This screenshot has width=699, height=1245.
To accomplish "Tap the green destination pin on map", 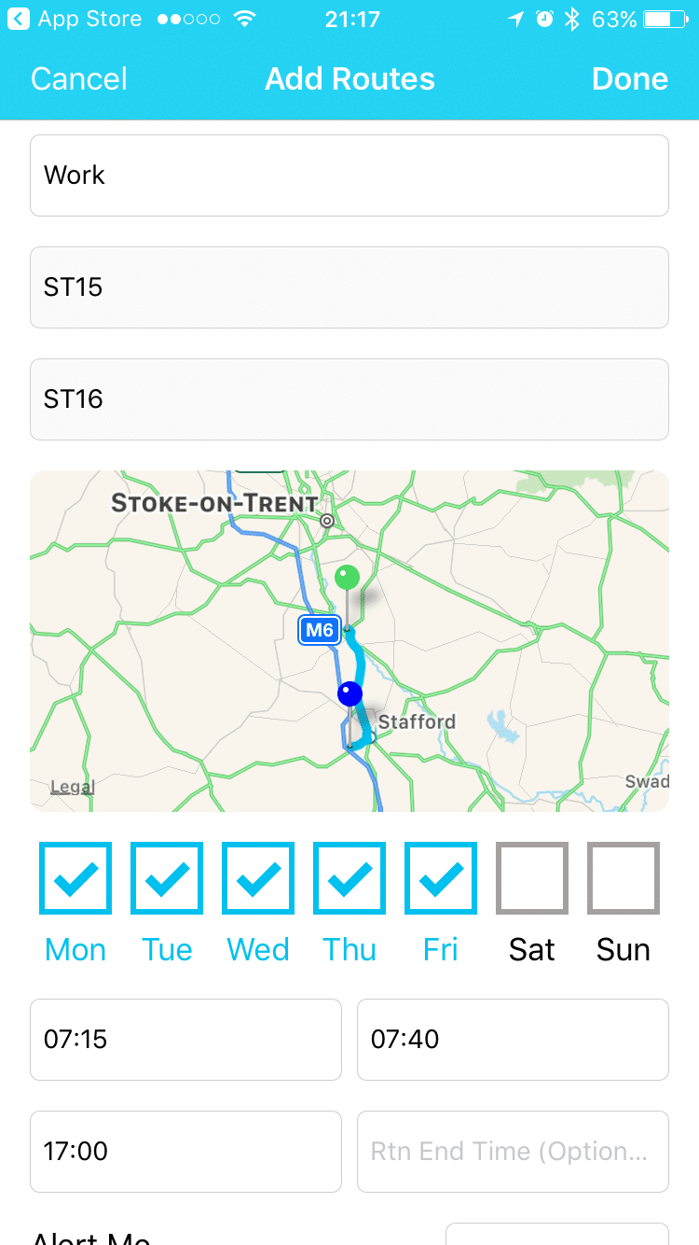I will pyautogui.click(x=347, y=578).
